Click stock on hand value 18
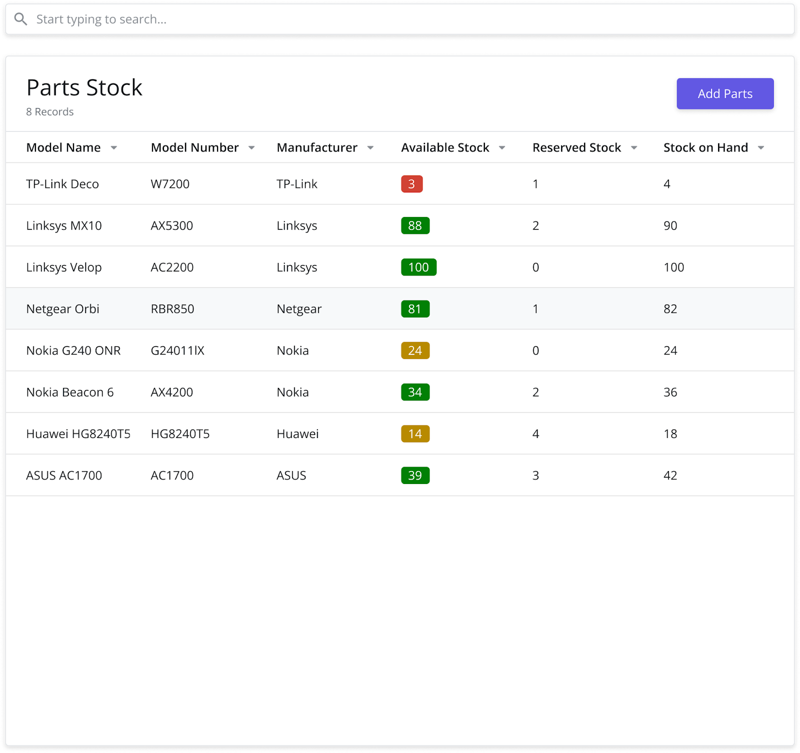The height and width of the screenshot is (753, 800). (670, 433)
